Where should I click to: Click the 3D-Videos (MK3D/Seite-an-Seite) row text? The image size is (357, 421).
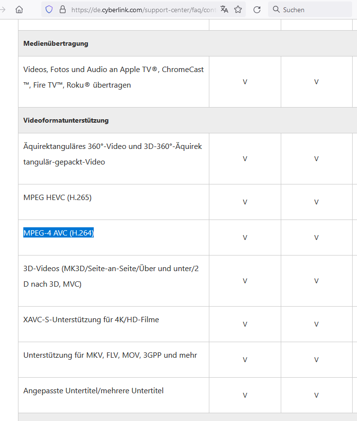[x=111, y=276]
